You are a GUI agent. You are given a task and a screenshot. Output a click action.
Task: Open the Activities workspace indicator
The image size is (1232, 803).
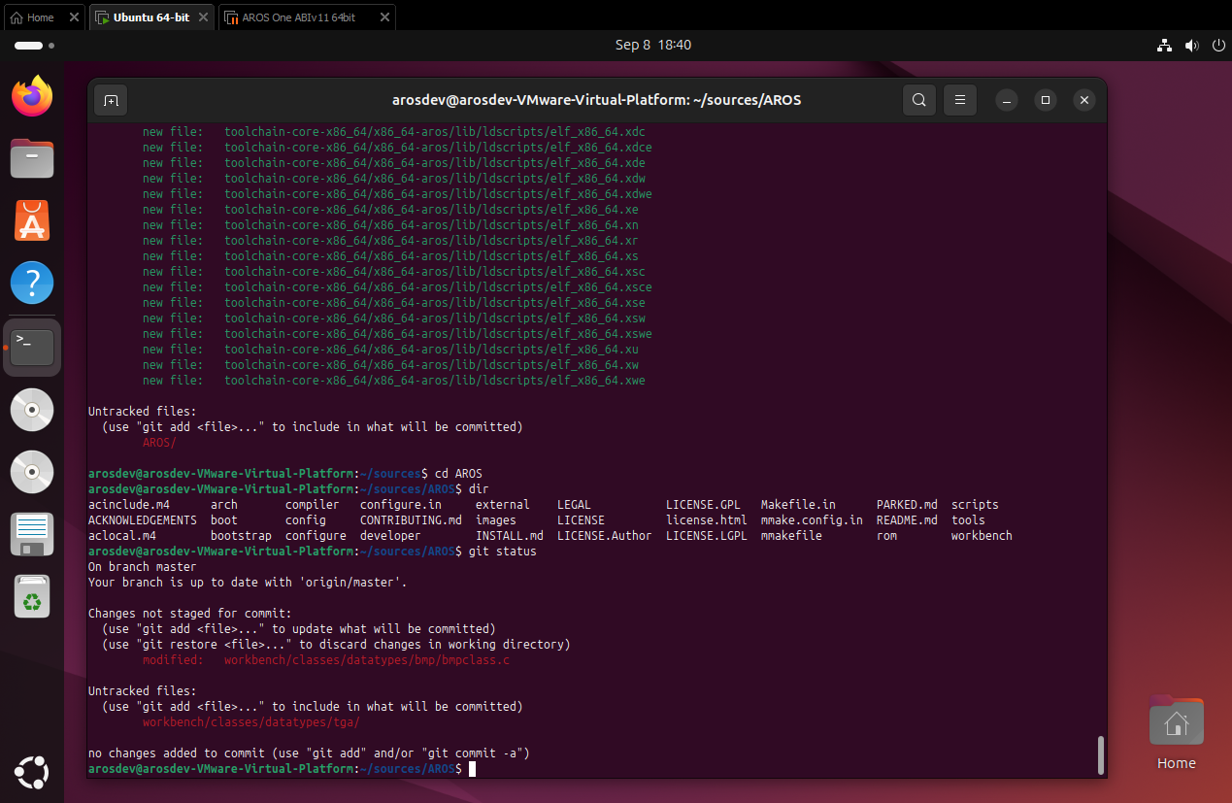[x=34, y=46]
